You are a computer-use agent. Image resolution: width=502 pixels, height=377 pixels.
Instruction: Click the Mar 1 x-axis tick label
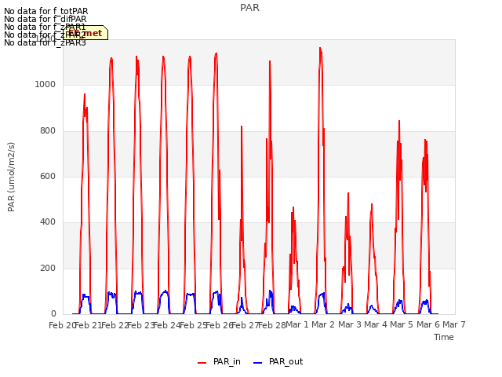[x=297, y=324]
